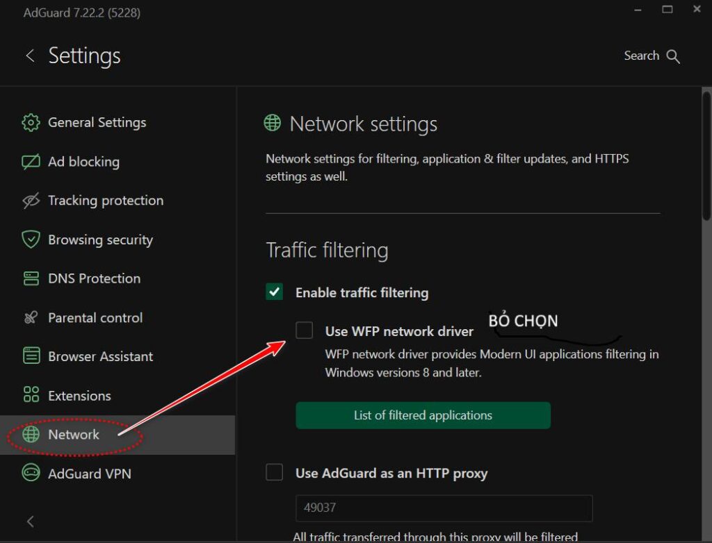The image size is (712, 543).
Task: Go back using the Settings back arrow
Action: [x=30, y=56]
